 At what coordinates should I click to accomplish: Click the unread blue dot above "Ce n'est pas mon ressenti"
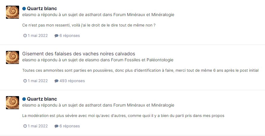(24, 9)
